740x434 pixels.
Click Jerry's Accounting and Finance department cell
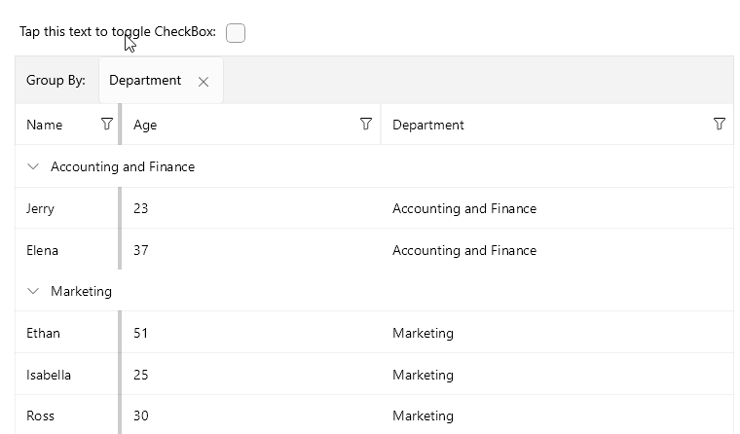coord(463,208)
